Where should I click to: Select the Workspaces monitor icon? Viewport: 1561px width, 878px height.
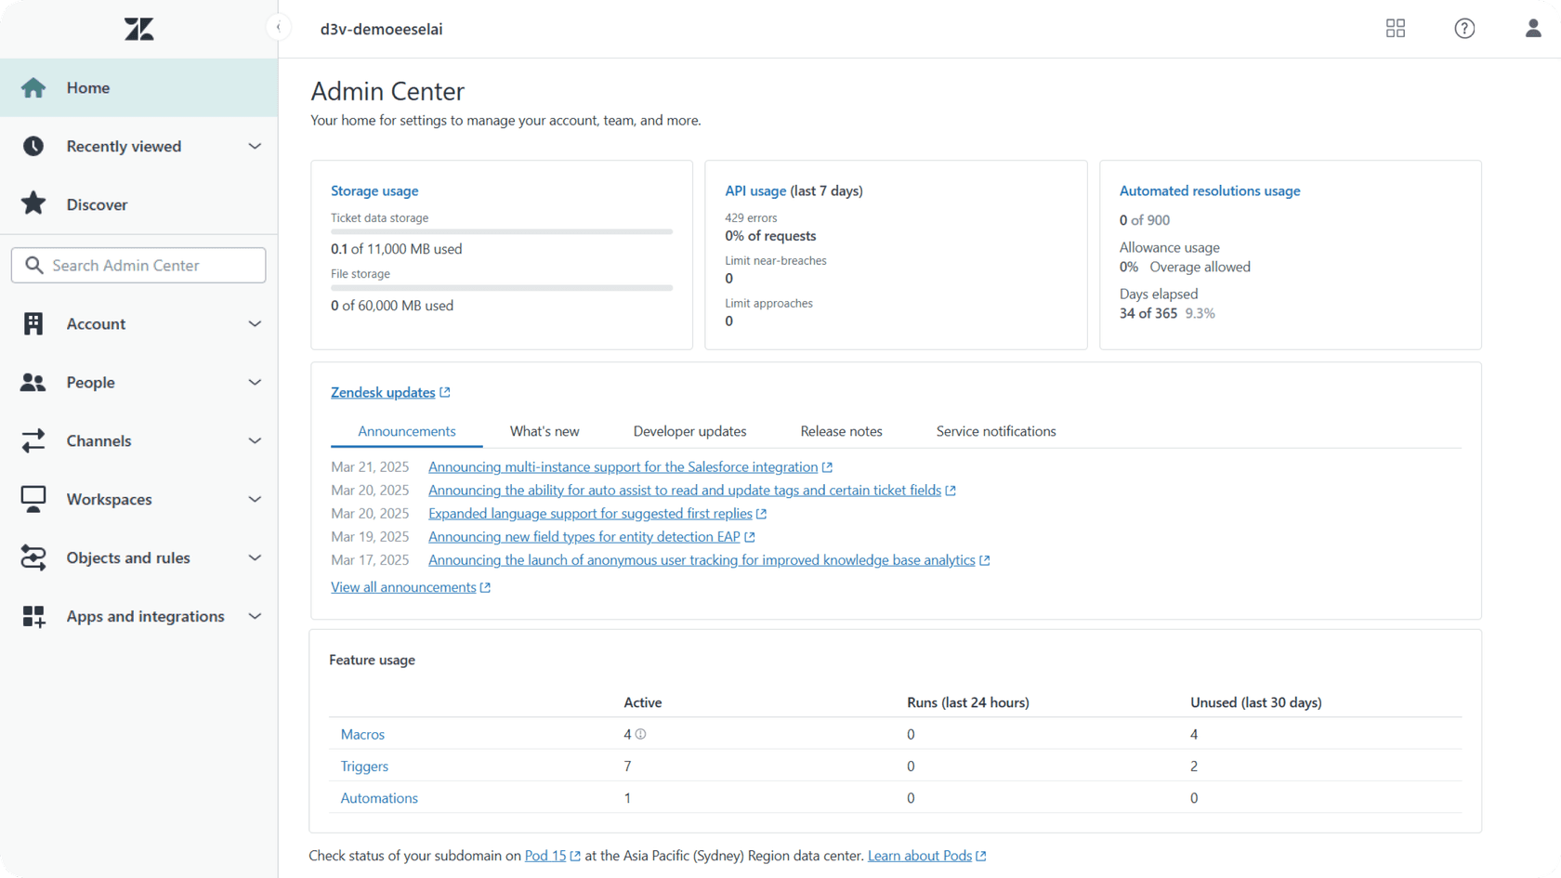pyautogui.click(x=33, y=499)
